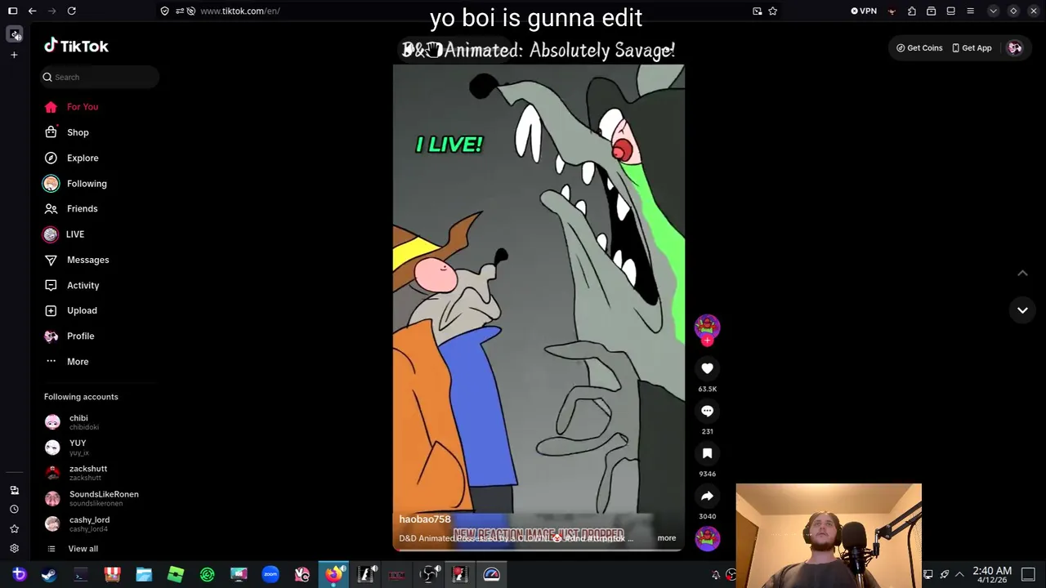This screenshot has width=1046, height=588.
Task: Open OBS Studio from the taskbar
Action: 429,575
